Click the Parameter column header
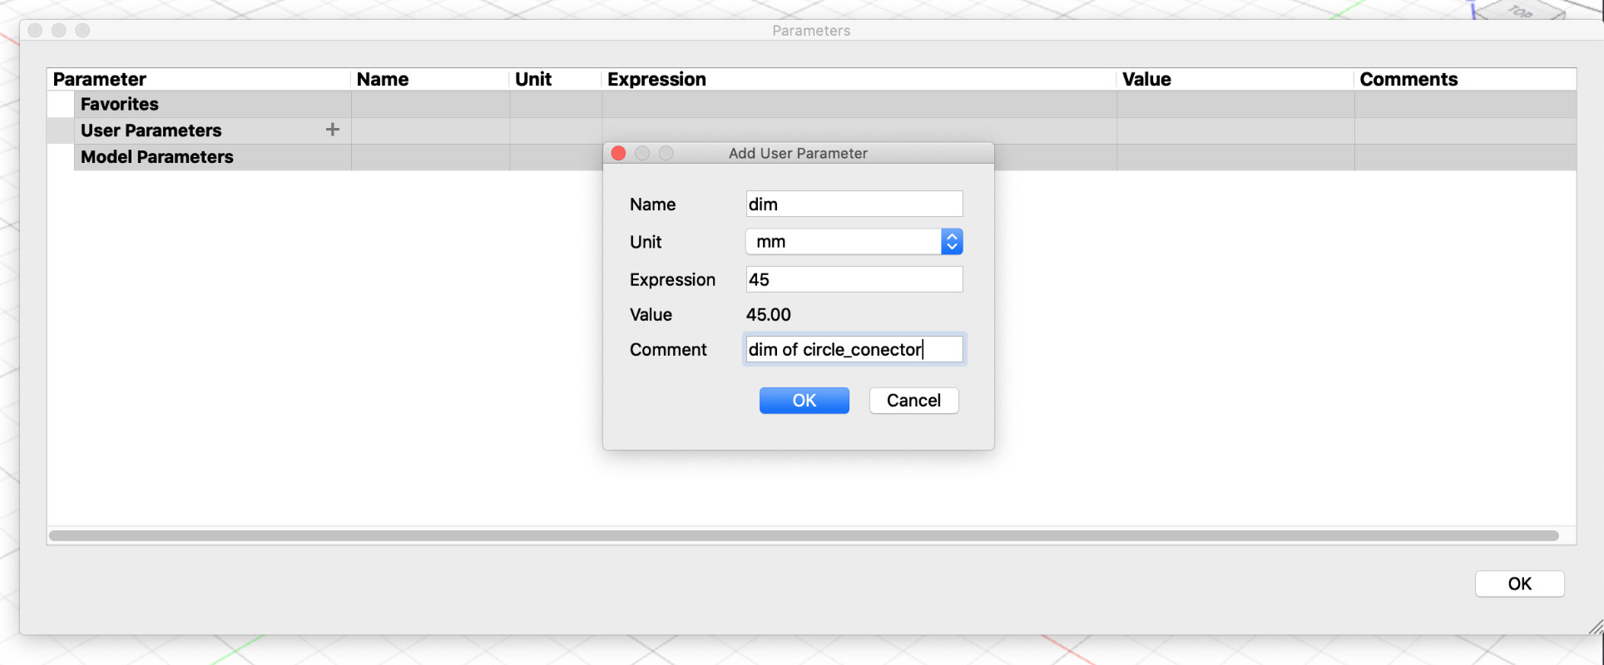 pyautogui.click(x=199, y=79)
